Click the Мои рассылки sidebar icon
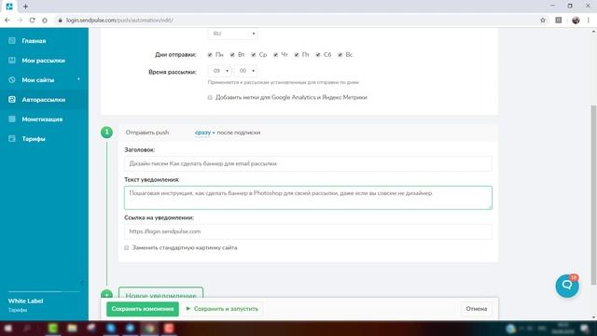Viewport: 597px width, 336px height. pos(12,60)
